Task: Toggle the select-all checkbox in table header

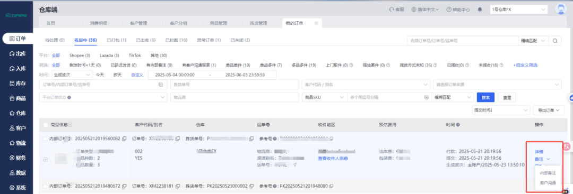Action: pyautogui.click(x=46, y=125)
